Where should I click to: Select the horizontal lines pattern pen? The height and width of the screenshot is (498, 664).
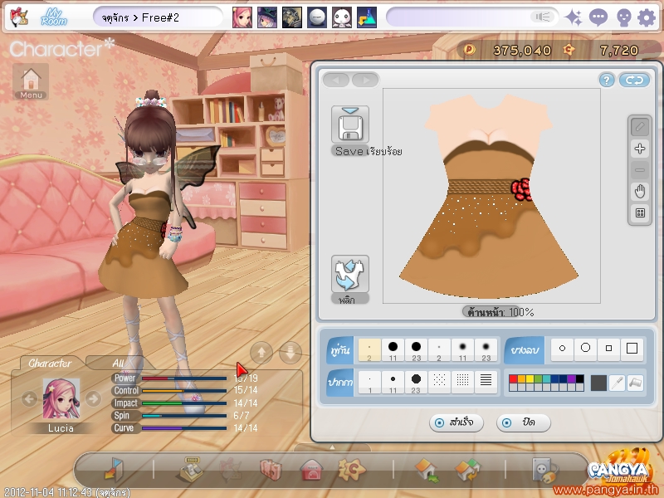[486, 383]
